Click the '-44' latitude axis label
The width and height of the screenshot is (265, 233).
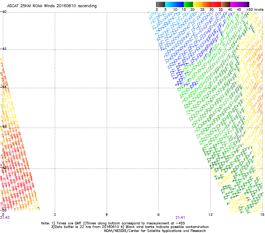3,87
